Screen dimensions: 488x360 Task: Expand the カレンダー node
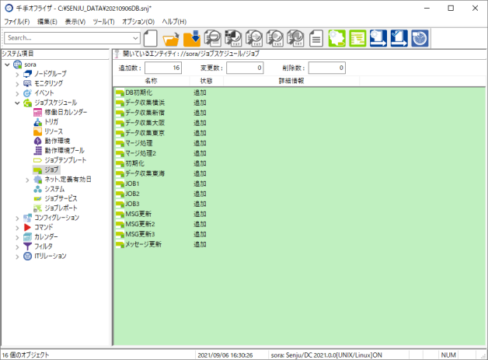(17, 237)
